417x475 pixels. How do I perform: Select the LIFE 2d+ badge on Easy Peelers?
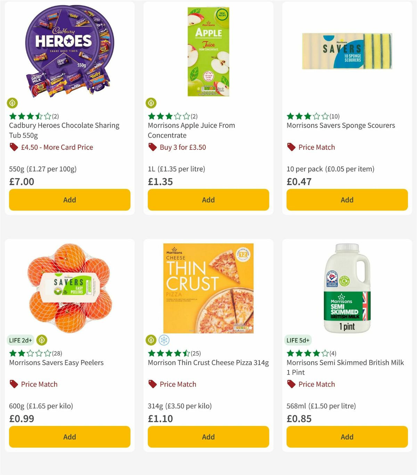(20, 340)
